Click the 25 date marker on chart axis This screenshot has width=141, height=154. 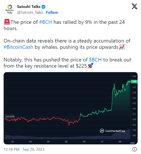coord(66,142)
